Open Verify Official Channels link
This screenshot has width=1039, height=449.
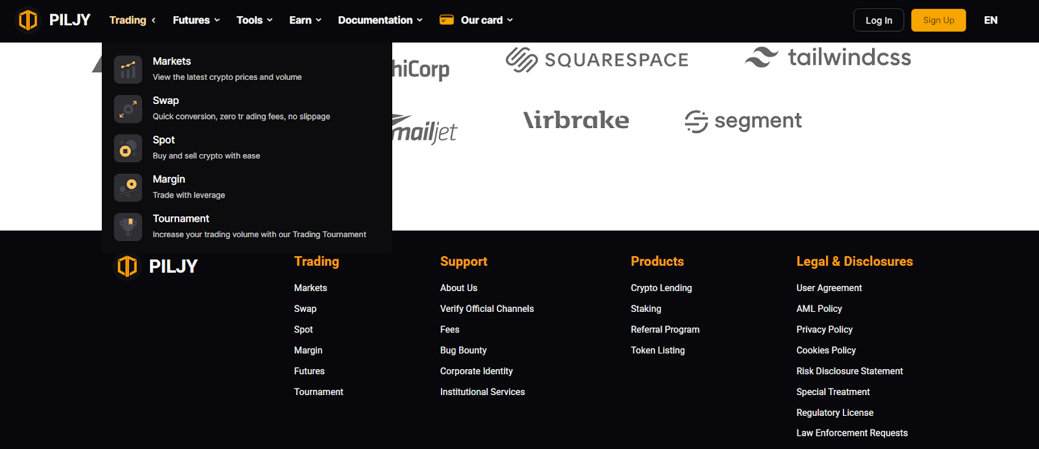487,309
